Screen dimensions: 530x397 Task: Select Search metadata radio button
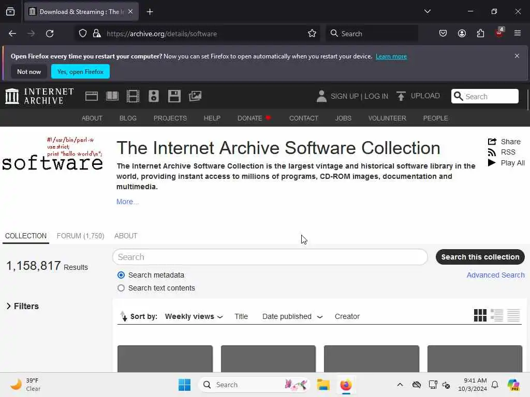click(x=121, y=275)
